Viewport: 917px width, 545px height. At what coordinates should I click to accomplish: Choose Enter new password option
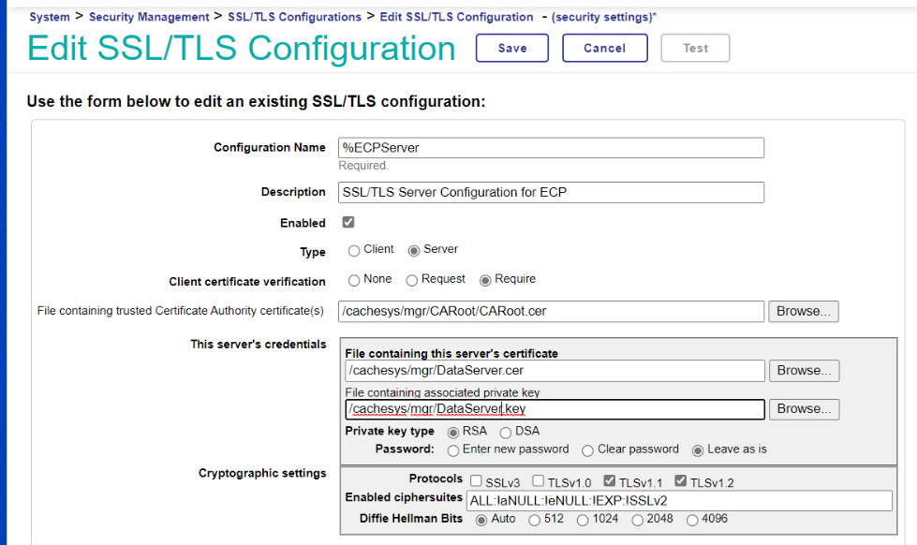pyautogui.click(x=454, y=450)
